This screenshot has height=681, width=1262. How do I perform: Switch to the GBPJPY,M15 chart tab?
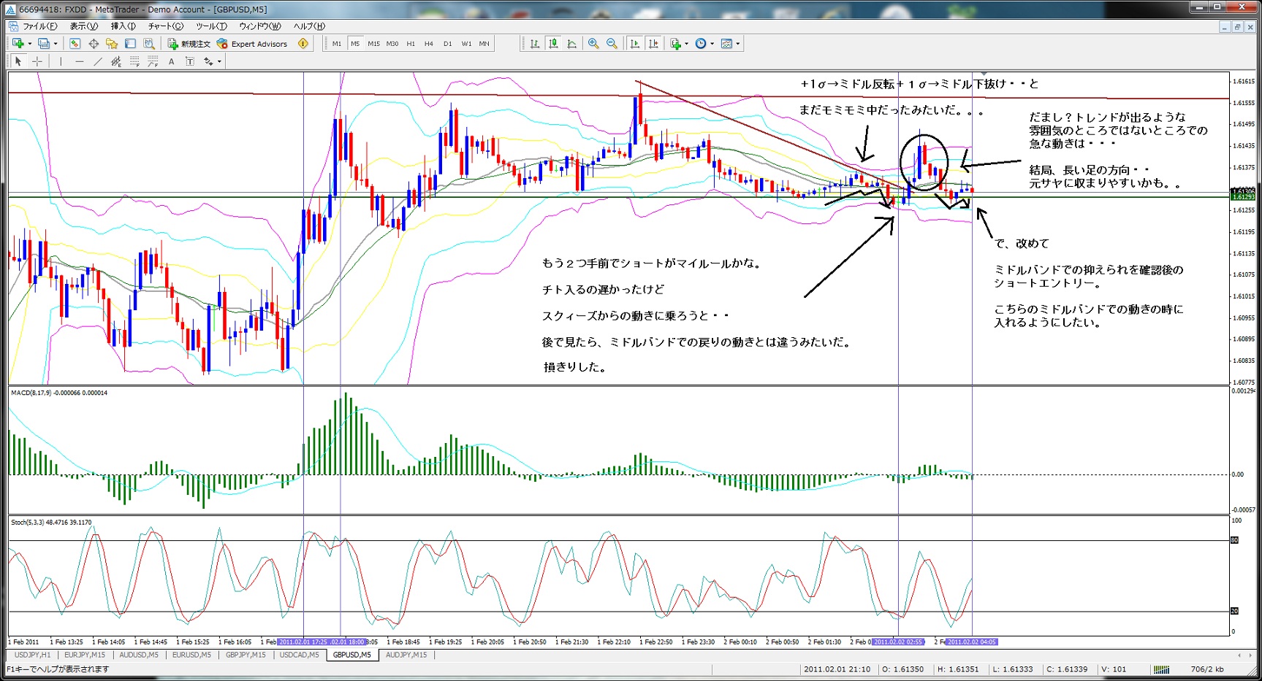246,655
